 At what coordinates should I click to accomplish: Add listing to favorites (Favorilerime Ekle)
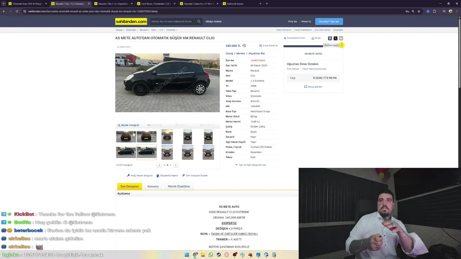tap(294, 38)
